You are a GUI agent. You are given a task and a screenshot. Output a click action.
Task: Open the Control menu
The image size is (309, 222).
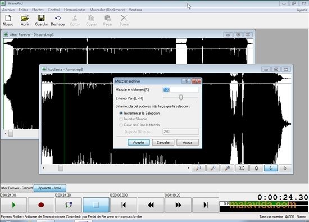point(54,10)
